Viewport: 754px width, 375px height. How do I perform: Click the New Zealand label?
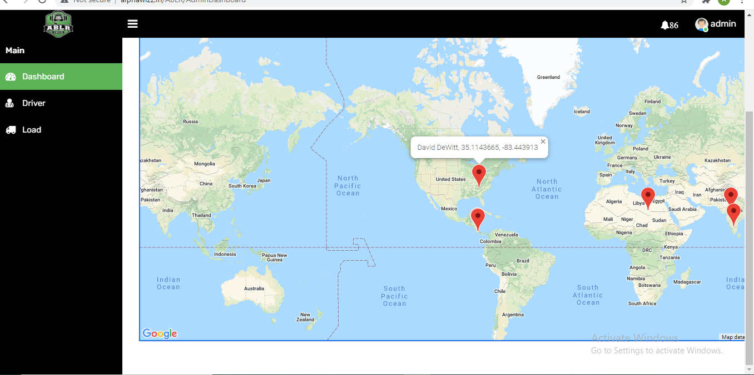tap(305, 317)
